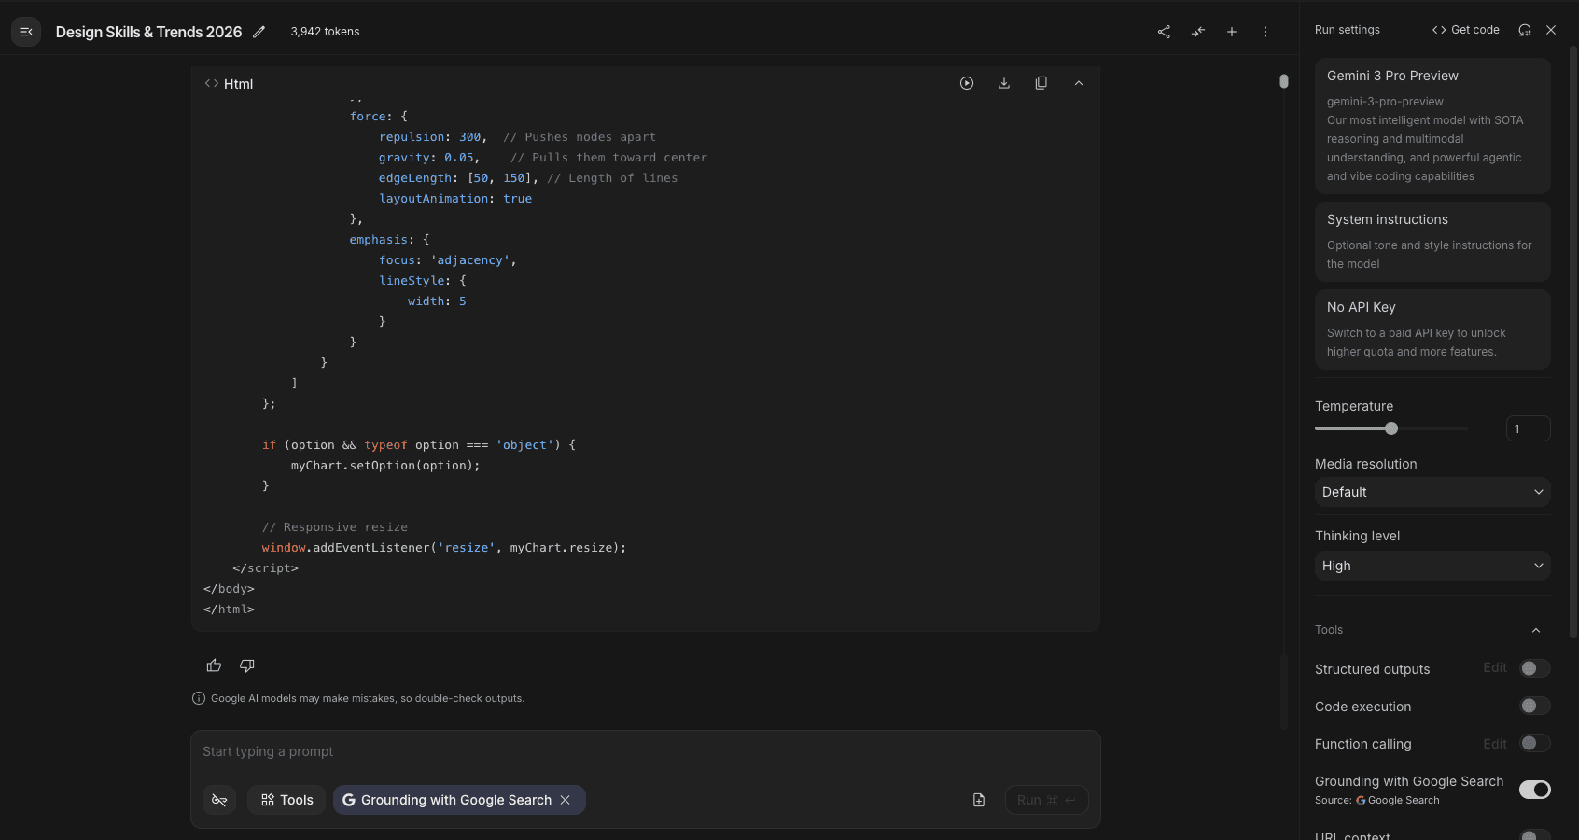Click the Run settings heading

click(x=1347, y=30)
